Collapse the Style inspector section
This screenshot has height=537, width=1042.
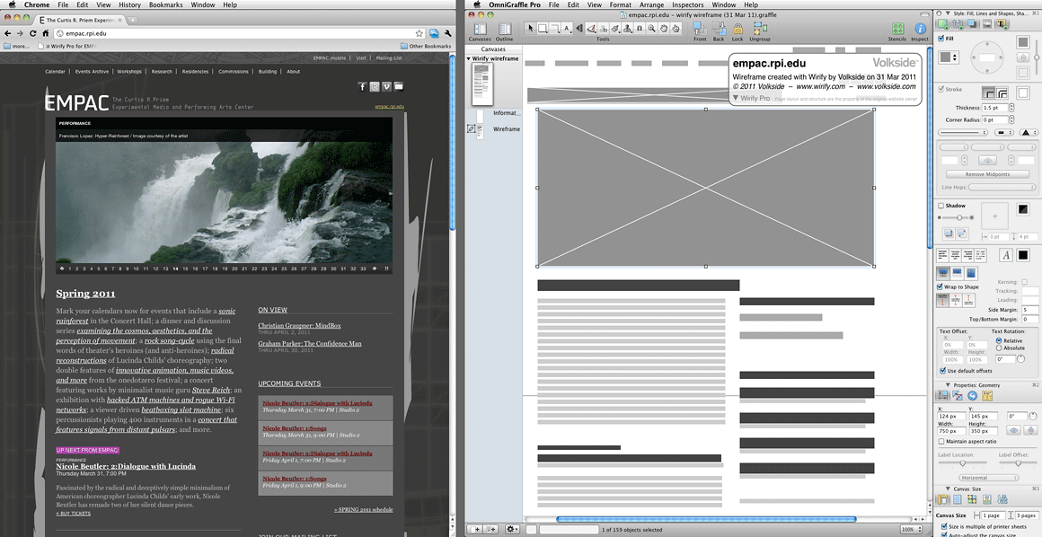point(947,13)
